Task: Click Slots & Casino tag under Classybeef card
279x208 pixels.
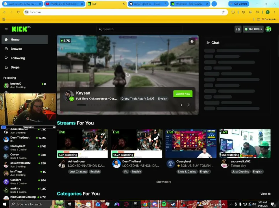Action: pos(187,172)
